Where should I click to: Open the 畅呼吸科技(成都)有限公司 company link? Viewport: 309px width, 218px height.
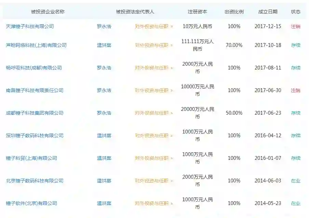coord(34,68)
